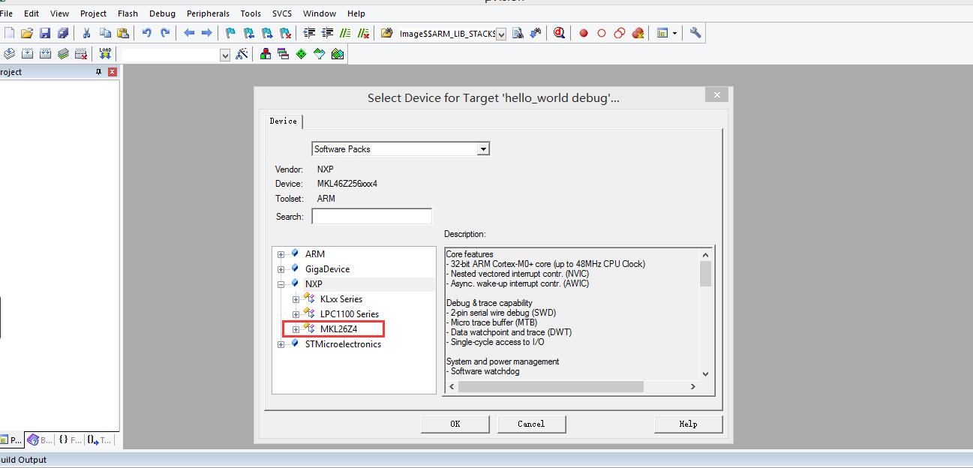Image resolution: width=973 pixels, height=468 pixels.
Task: Click the Window layout icon
Action: 662,33
